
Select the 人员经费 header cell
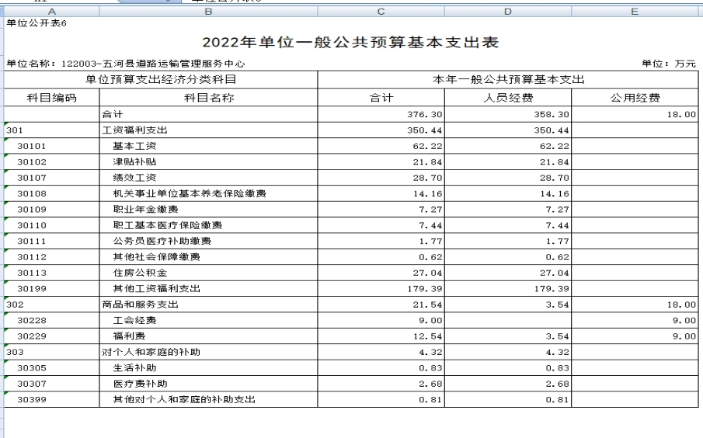pyautogui.click(x=508, y=98)
